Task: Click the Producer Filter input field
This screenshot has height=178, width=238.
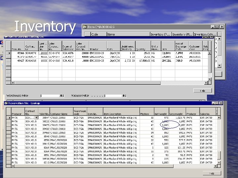Action: pos(113,96)
